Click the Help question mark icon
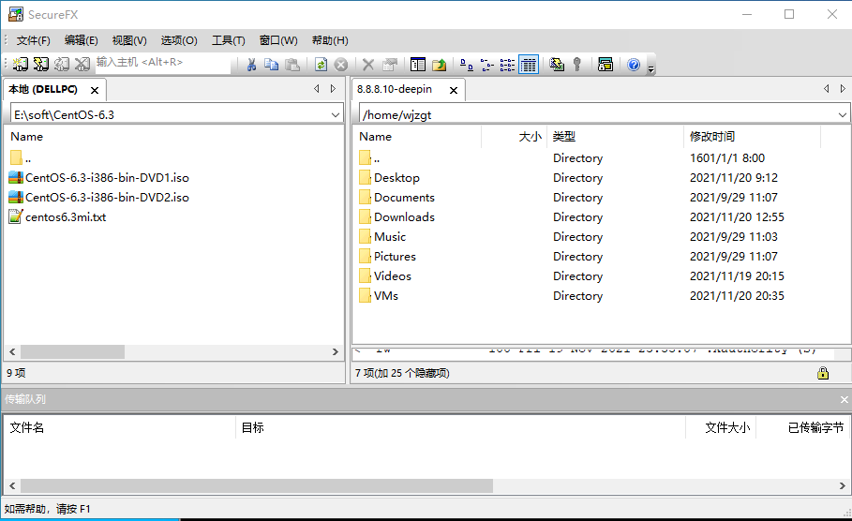Viewport: 852px width, 521px height. click(x=634, y=65)
